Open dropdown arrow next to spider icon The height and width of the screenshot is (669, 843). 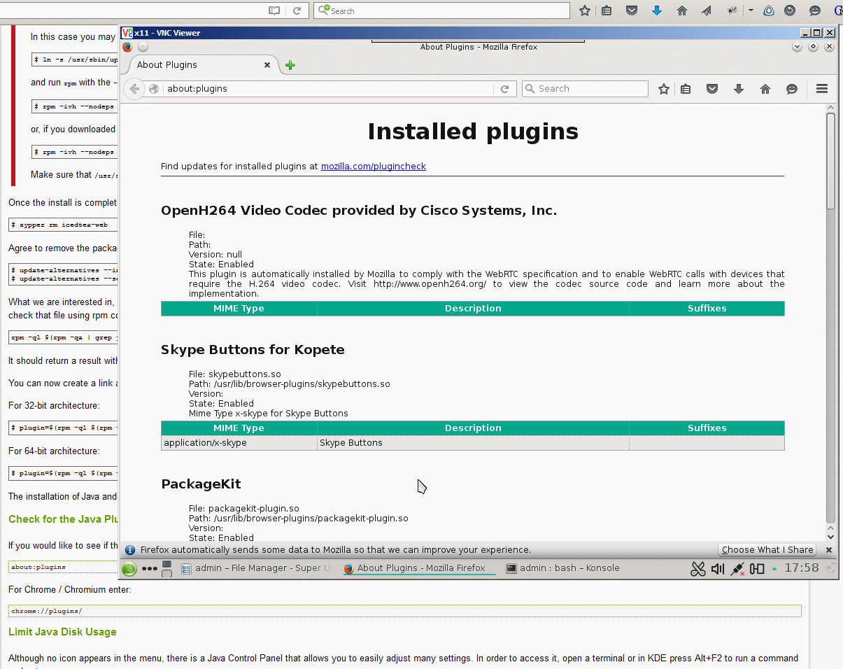(x=751, y=10)
